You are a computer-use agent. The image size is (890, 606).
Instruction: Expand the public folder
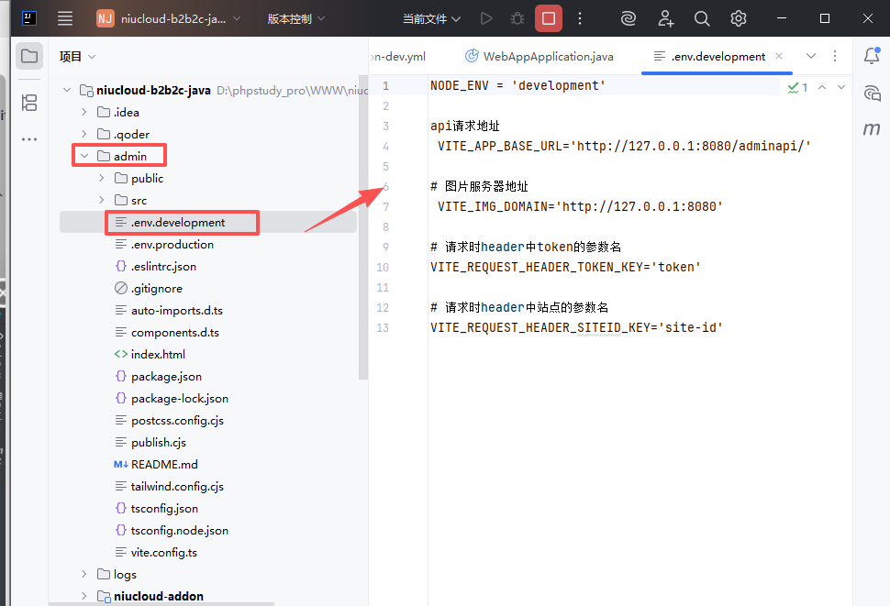tap(102, 178)
